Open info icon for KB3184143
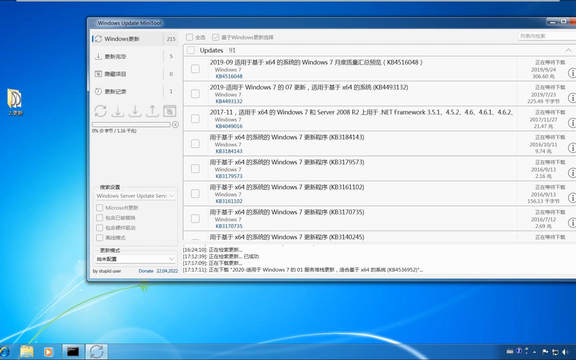 572,148
